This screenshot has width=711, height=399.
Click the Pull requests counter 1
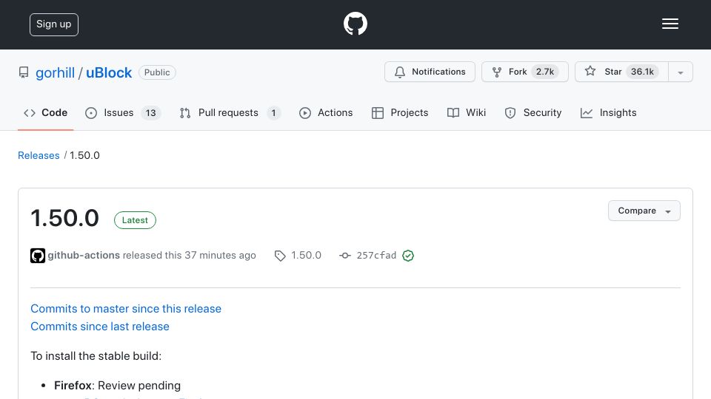click(273, 113)
